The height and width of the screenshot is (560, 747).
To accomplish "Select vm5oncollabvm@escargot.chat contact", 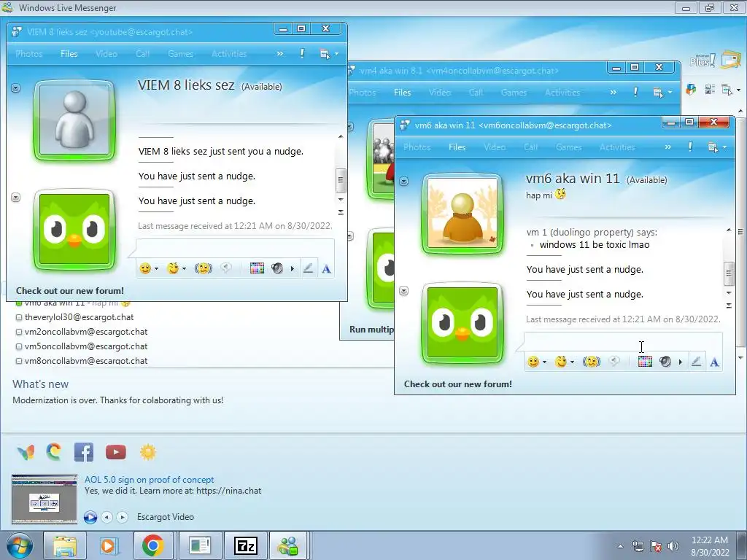I will 86,346.
